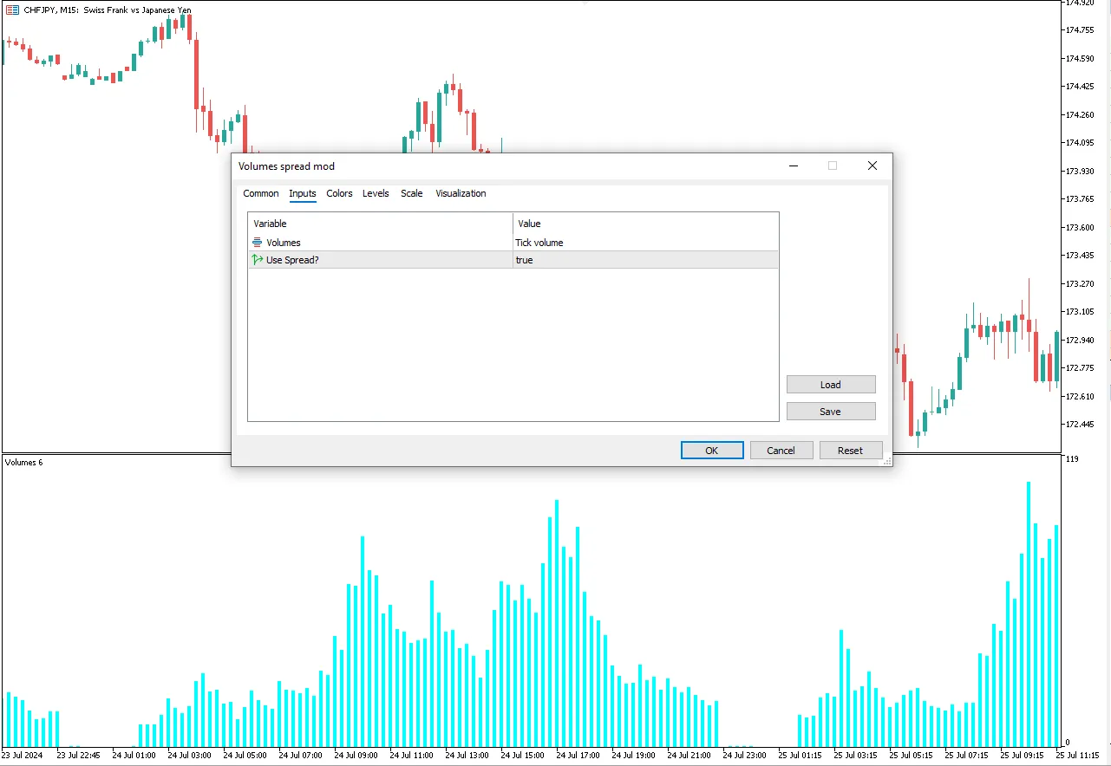
Task: Click the CHFJPY, M15 chart title
Action: click(108, 10)
